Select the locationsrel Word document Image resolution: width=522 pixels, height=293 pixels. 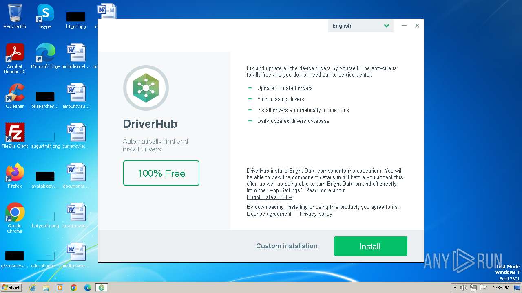pyautogui.click(x=76, y=216)
